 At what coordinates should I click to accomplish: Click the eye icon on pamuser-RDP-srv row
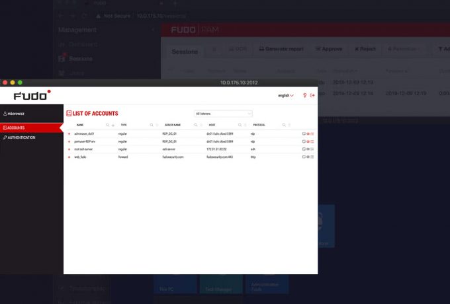pos(308,141)
